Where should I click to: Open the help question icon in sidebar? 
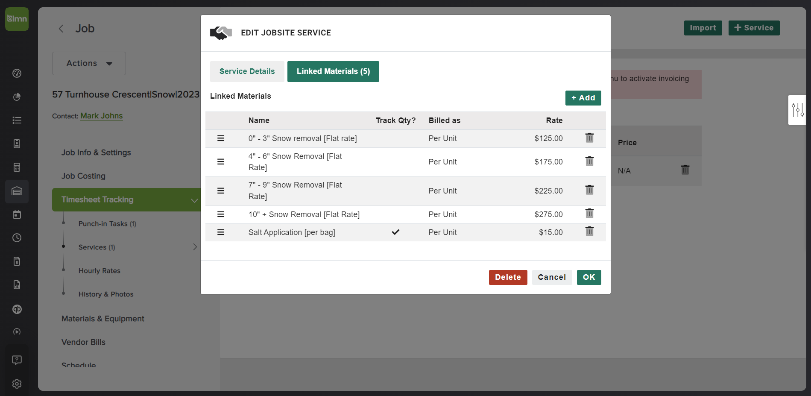click(x=17, y=360)
